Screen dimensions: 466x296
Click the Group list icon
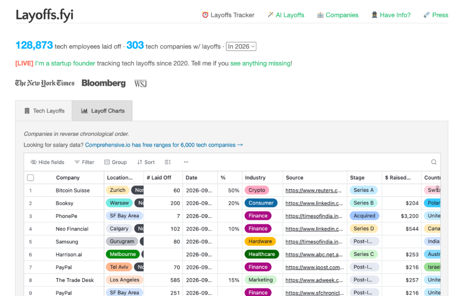(107, 162)
